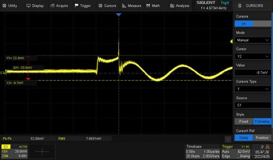Expand the Cursors Type Y dropdown
Viewport: 273px width, 160px height.
coord(253,89)
